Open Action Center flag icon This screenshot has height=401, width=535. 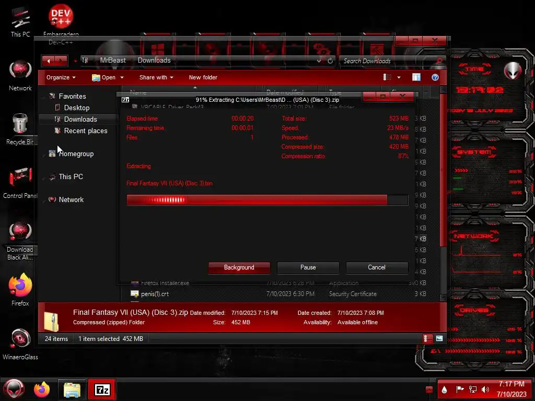pyautogui.click(x=460, y=389)
